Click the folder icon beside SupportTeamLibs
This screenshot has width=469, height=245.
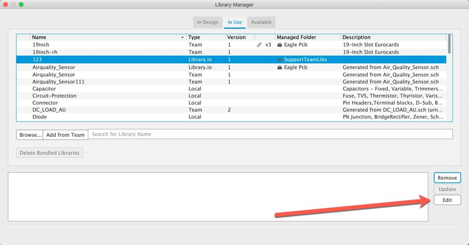click(x=279, y=60)
